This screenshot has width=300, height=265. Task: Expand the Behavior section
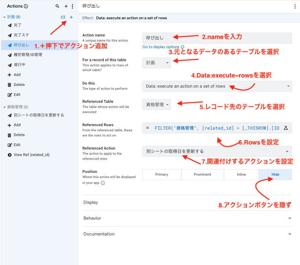(x=187, y=218)
